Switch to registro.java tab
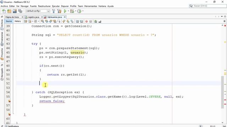The height and width of the screenshot is (127, 227). (33, 17)
